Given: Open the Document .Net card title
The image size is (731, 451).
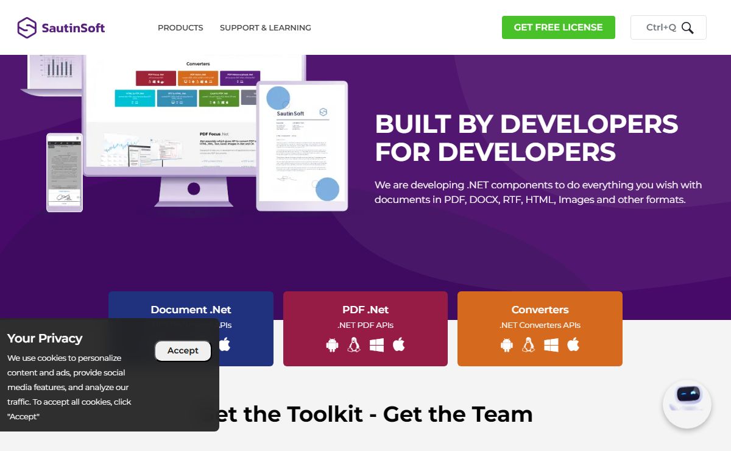Looking at the screenshot, I should (x=191, y=310).
